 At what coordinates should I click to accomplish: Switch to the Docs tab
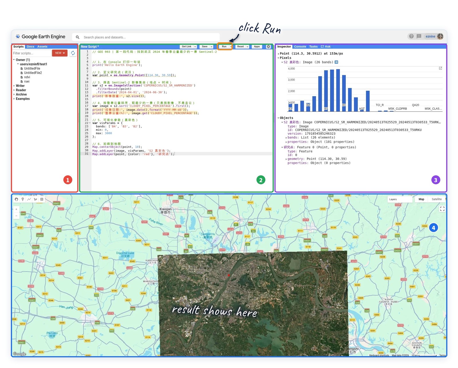(x=30, y=46)
